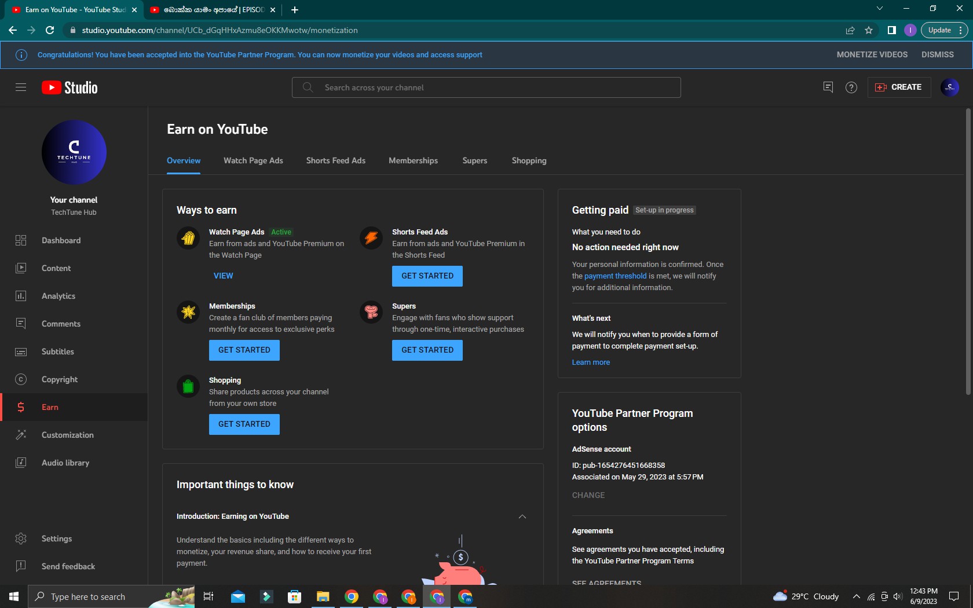Click Get Started for Shorts Feed Ads
This screenshot has width=973, height=608.
427,276
